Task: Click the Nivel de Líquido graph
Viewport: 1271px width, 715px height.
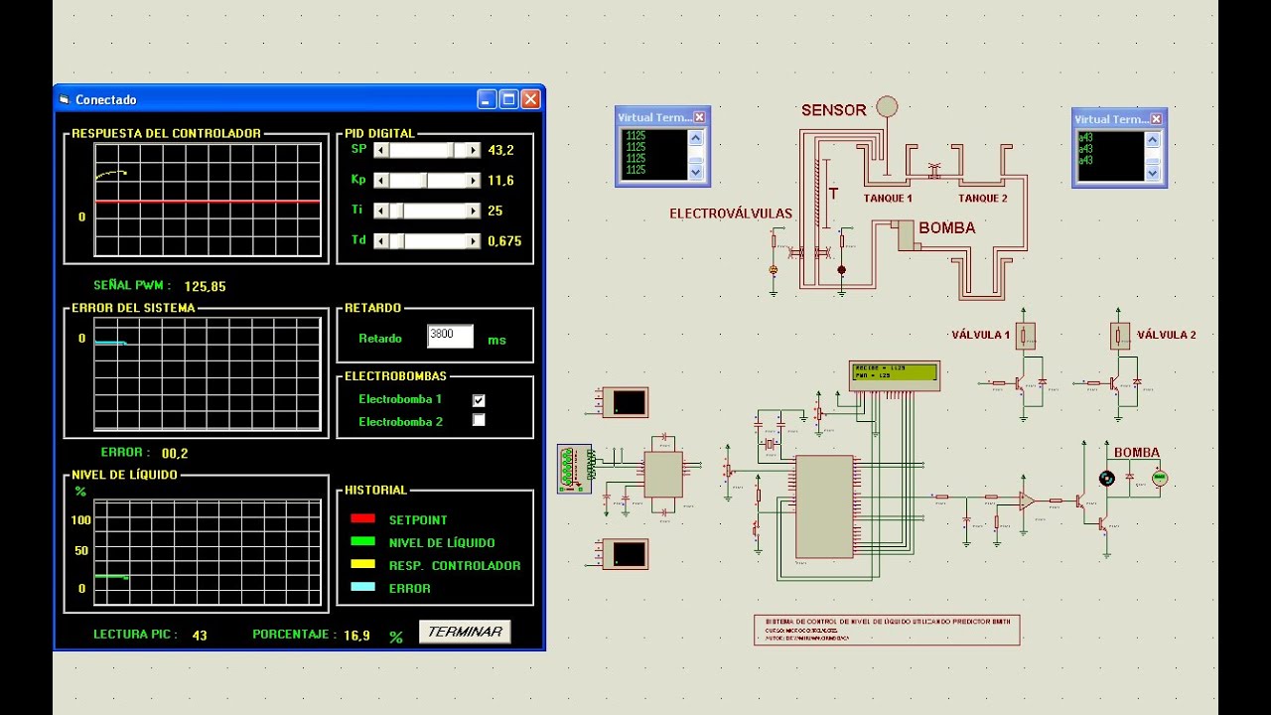Action: (x=208, y=552)
